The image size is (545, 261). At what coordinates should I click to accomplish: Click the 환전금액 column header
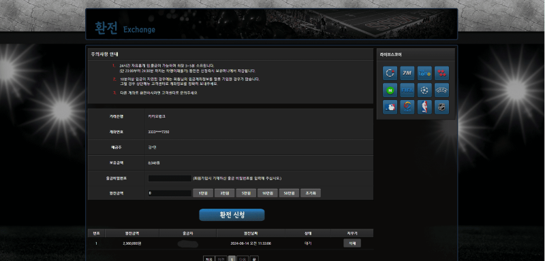(132, 233)
